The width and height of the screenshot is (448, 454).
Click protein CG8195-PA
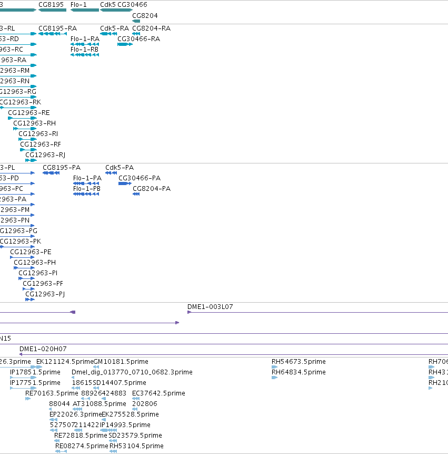click(51, 173)
